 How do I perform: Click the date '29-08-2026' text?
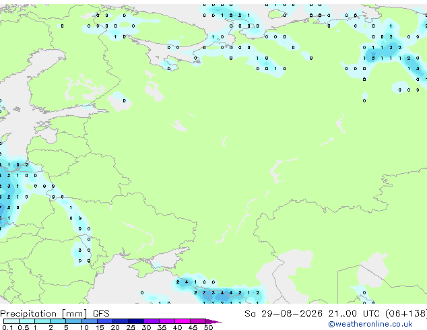coord(292,314)
